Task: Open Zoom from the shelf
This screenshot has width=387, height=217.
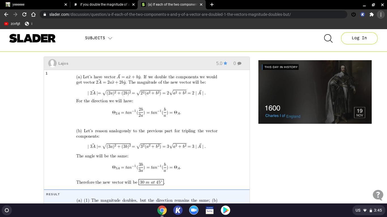Action: (194, 210)
